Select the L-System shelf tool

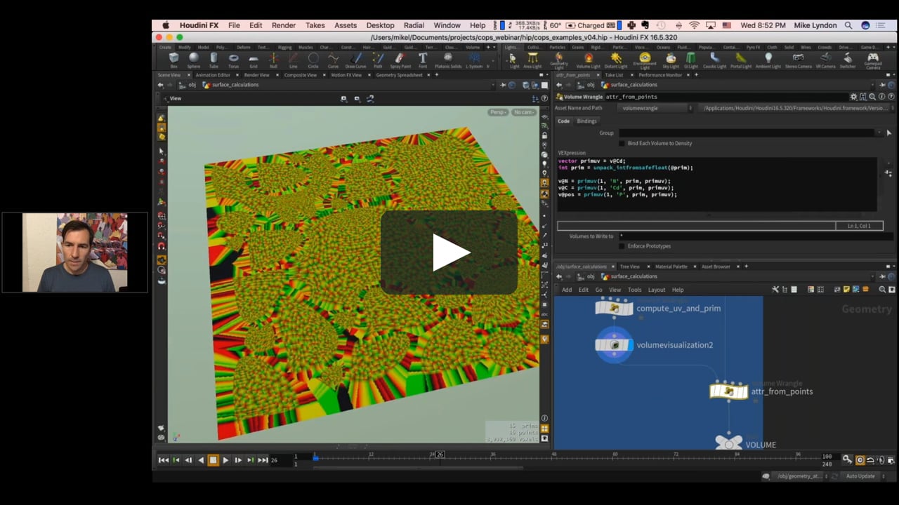coord(474,60)
